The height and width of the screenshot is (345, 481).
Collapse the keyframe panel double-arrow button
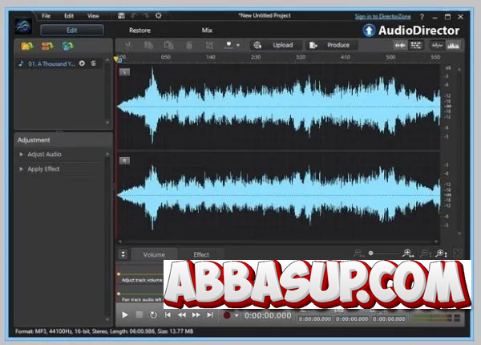click(x=123, y=254)
